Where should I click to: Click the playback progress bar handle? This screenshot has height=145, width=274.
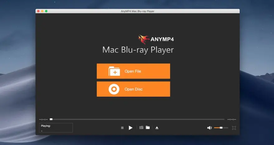pos(51,119)
